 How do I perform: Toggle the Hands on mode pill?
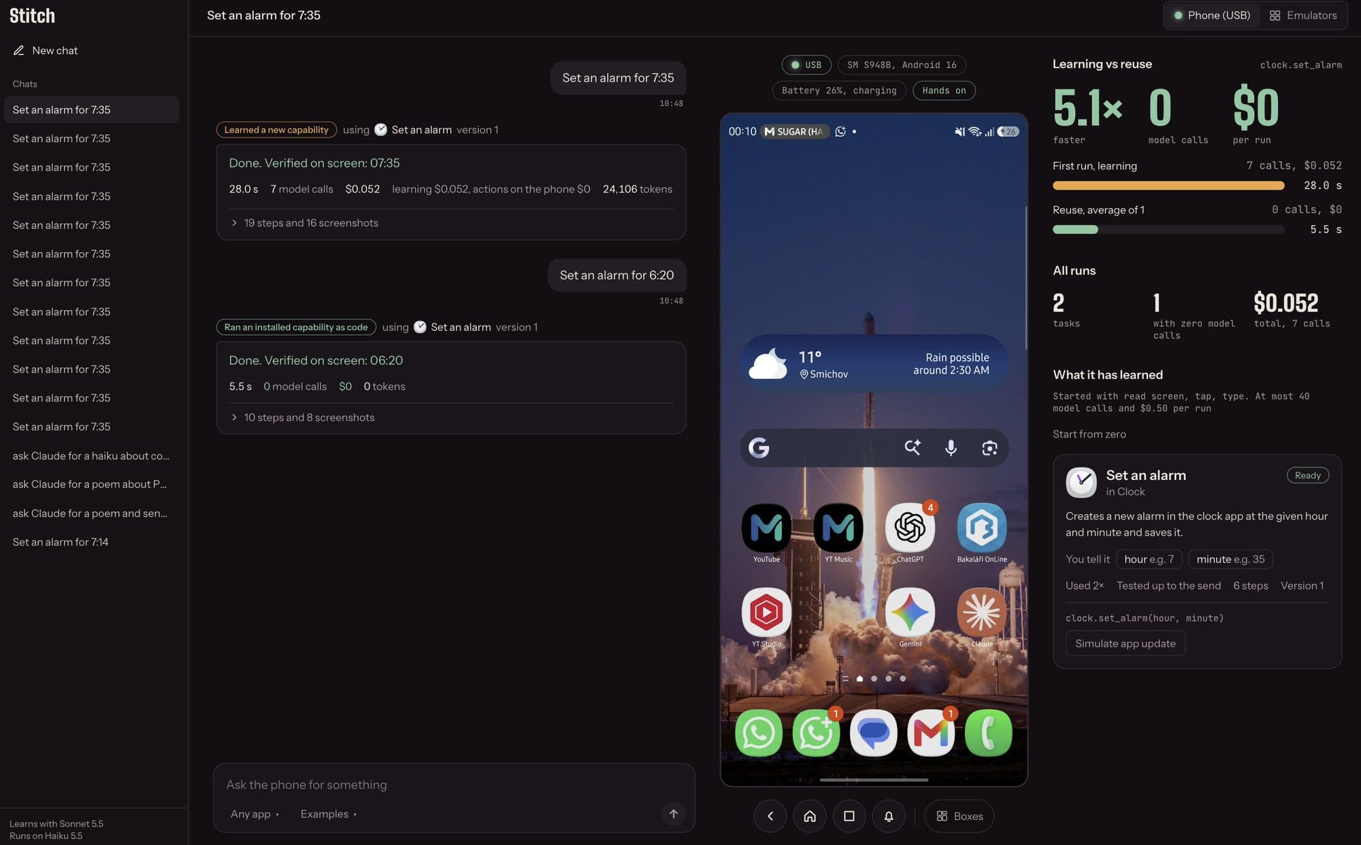(x=944, y=90)
